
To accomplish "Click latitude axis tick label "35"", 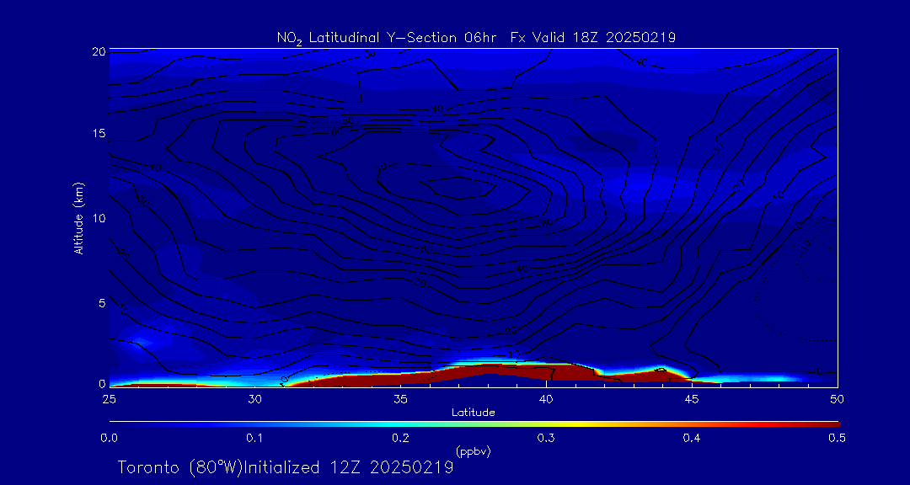I will (400, 399).
